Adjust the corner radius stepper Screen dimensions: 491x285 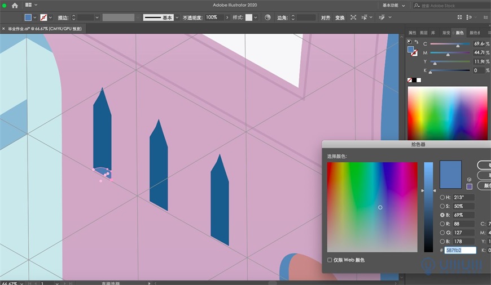(x=293, y=17)
